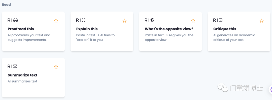Favorite the Proofread this tool star
The image size is (272, 100).
(x=56, y=21)
